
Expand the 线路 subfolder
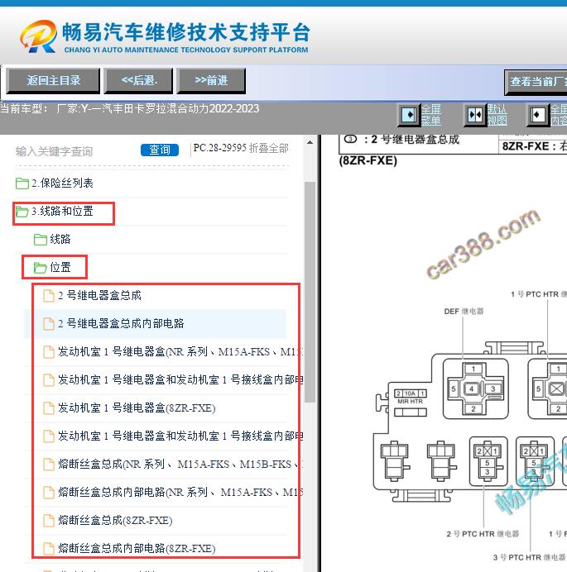point(60,239)
